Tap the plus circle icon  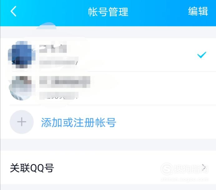[22, 122]
